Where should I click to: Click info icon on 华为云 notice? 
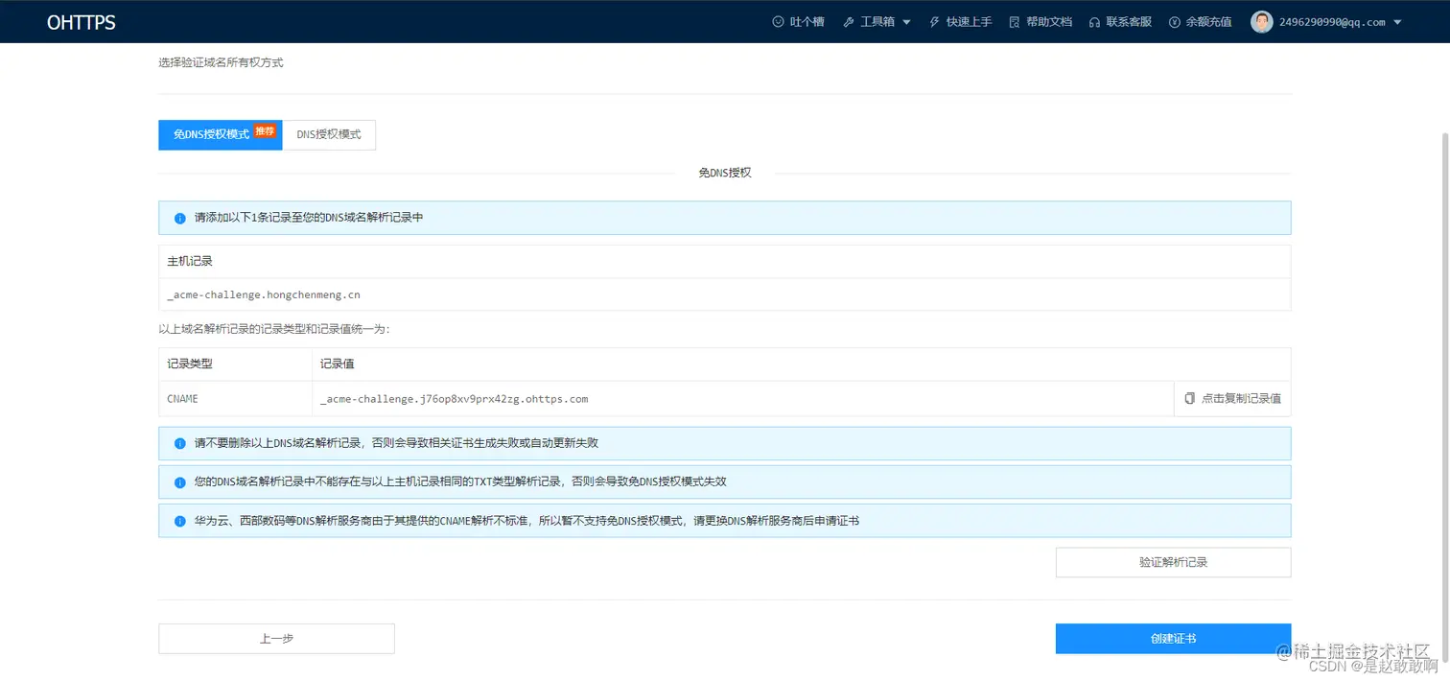(x=179, y=521)
